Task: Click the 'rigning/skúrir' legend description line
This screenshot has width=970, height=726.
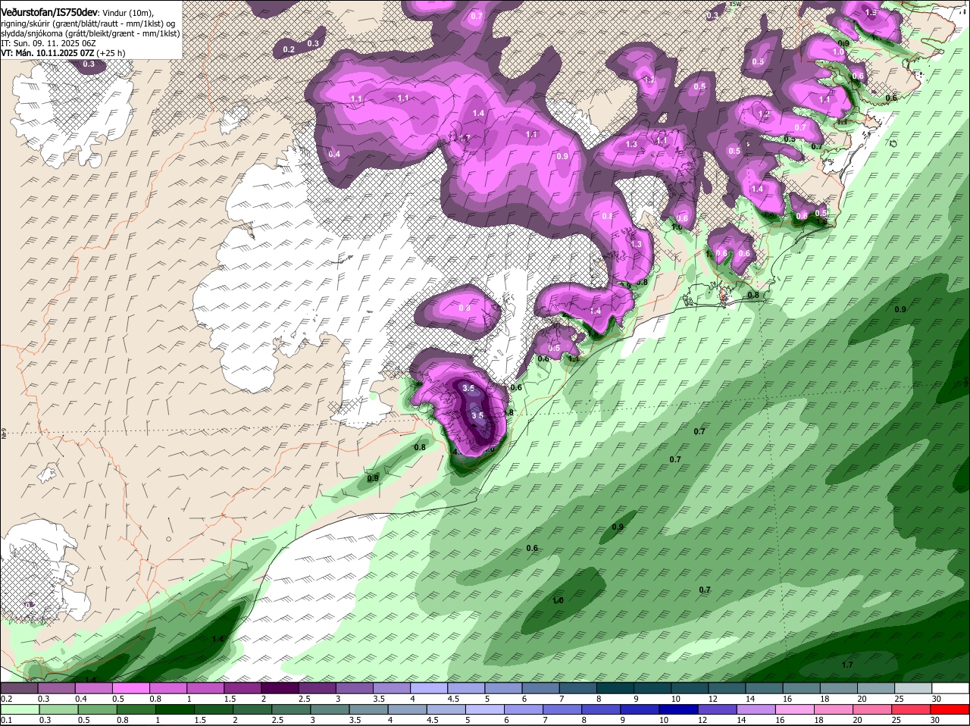Action: [x=88, y=23]
